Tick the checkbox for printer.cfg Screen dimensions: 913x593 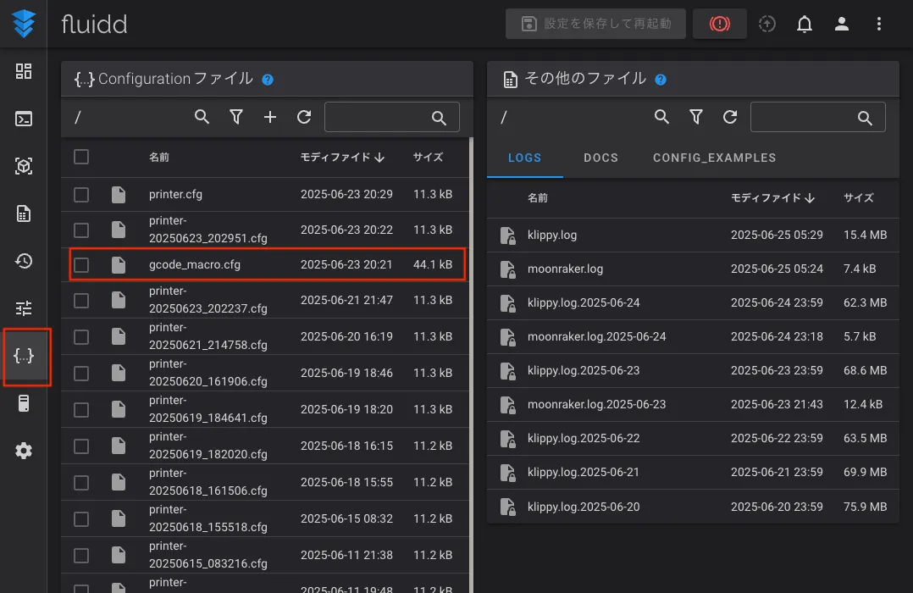click(81, 195)
